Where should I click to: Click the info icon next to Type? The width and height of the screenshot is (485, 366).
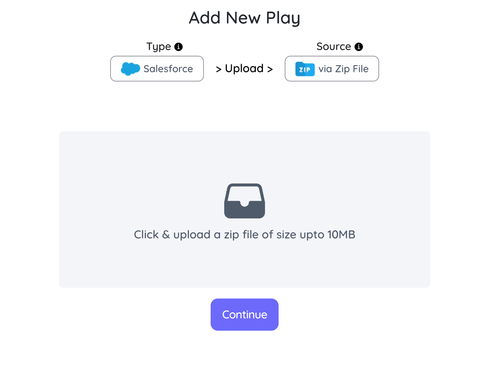178,47
